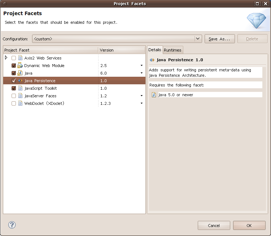Click the Axis2 Web Services document icon
This screenshot has height=236, width=271.
click(x=20, y=58)
